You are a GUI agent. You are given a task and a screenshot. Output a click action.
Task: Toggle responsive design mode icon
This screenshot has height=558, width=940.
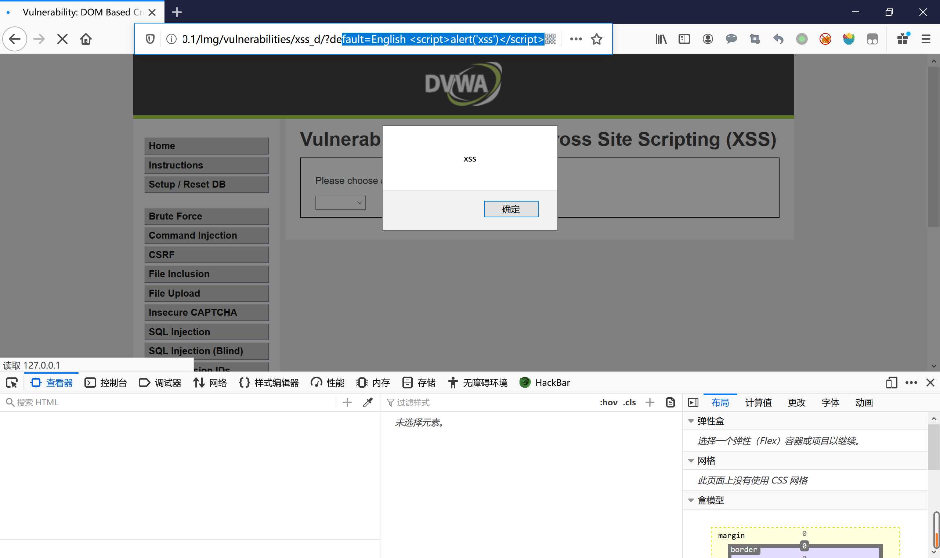892,383
